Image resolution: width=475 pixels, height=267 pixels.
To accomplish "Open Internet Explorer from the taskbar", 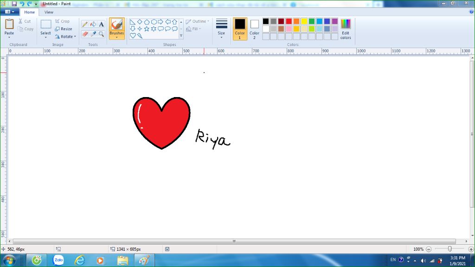I will pyautogui.click(x=80, y=260).
